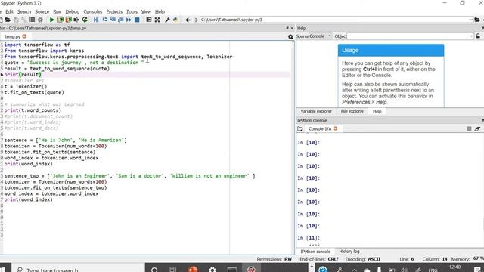Close the temp.py editor tab

coord(24,36)
